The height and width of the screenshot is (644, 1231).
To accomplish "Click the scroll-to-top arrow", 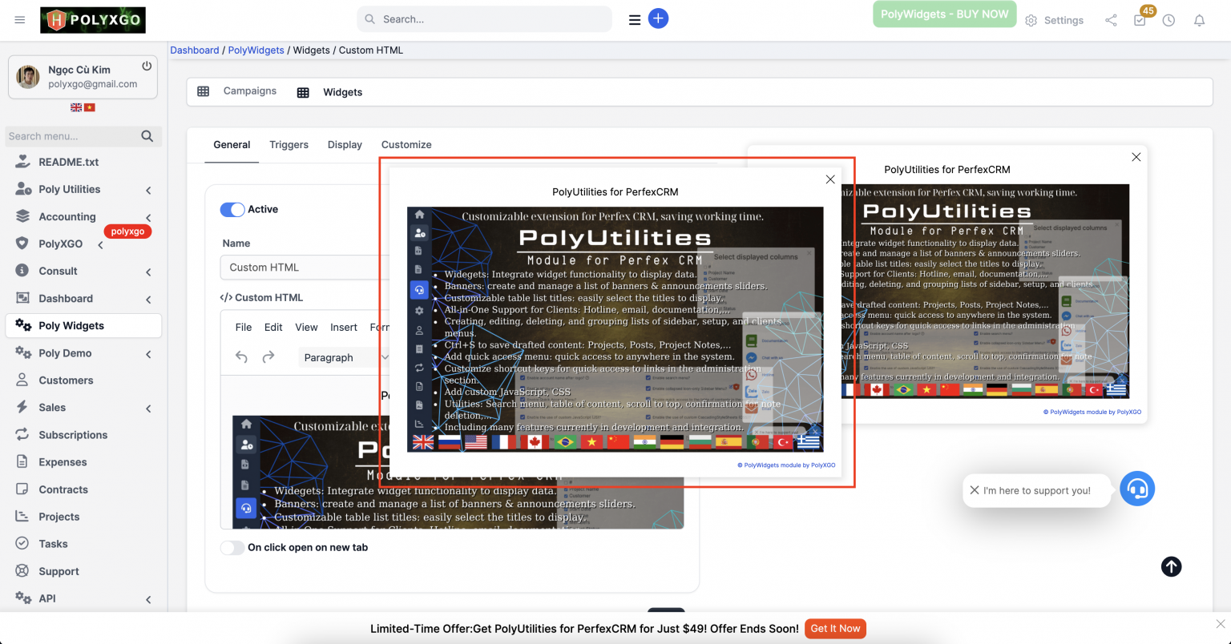I will coord(1171,566).
